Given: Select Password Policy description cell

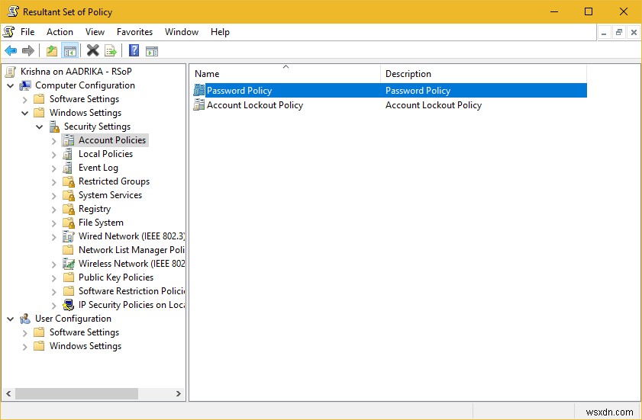Looking at the screenshot, I should 418,91.
